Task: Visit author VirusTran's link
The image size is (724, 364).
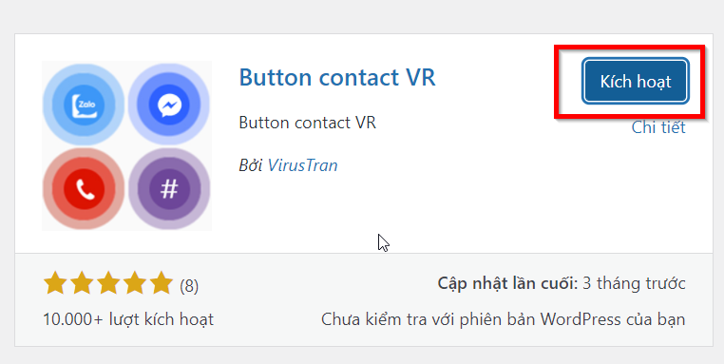Action: coord(302,165)
